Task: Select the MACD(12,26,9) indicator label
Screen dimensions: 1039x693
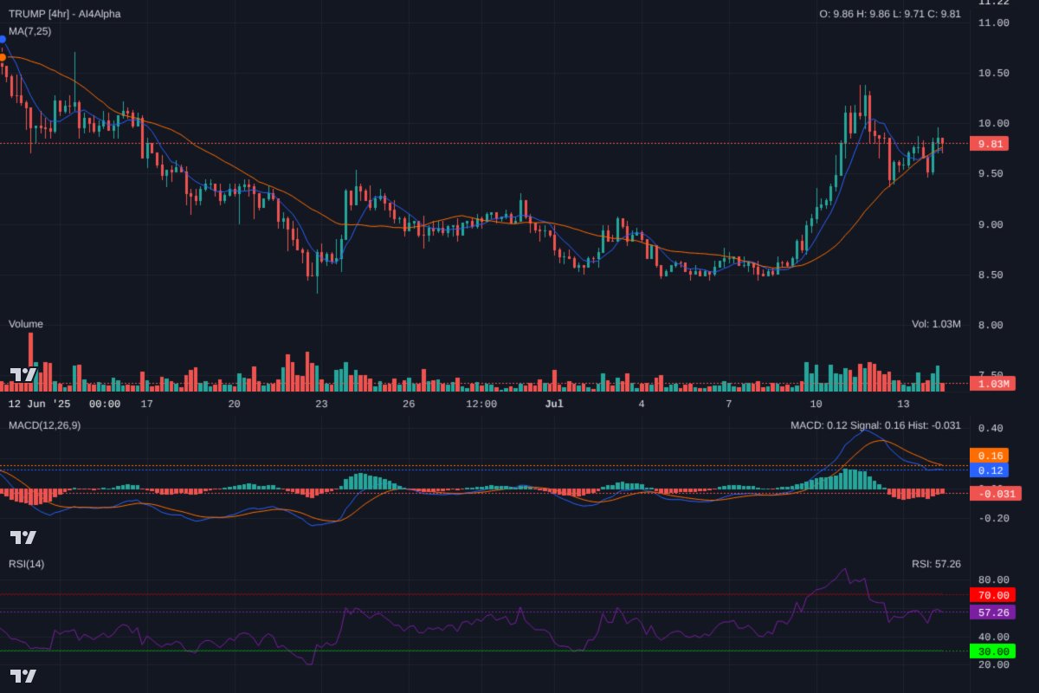Action: pos(45,424)
